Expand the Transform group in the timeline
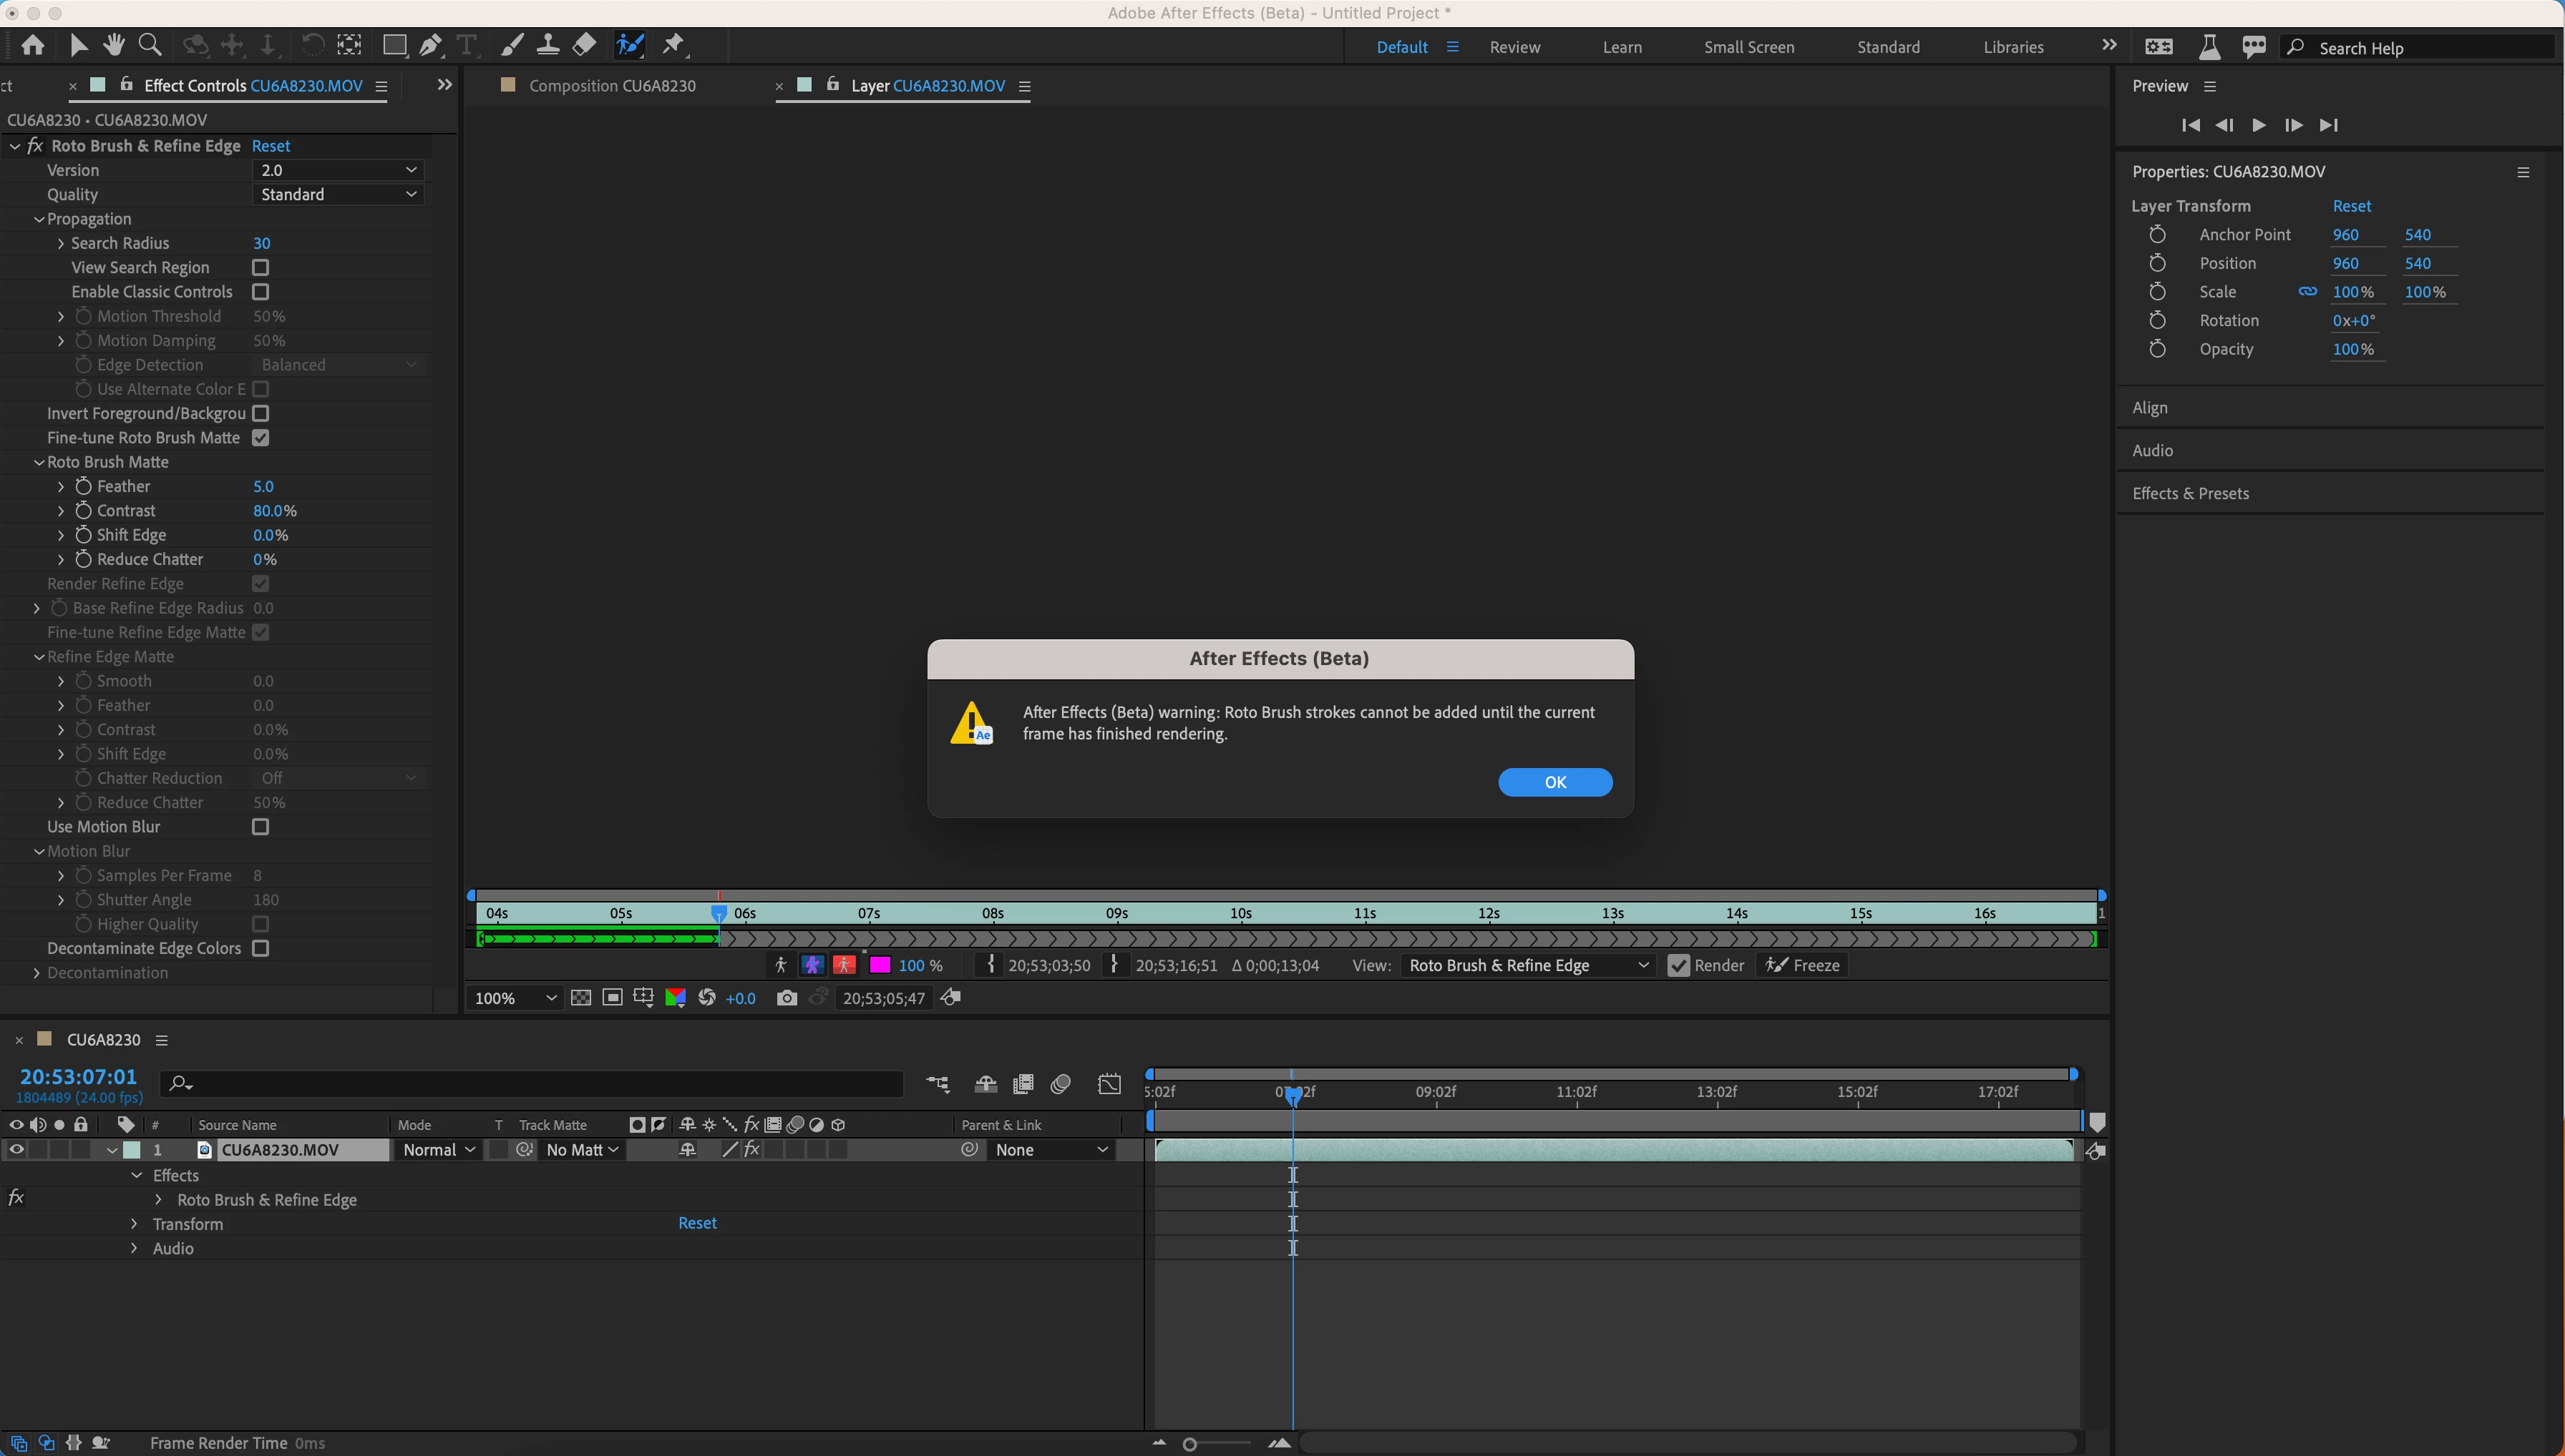 [x=134, y=1224]
